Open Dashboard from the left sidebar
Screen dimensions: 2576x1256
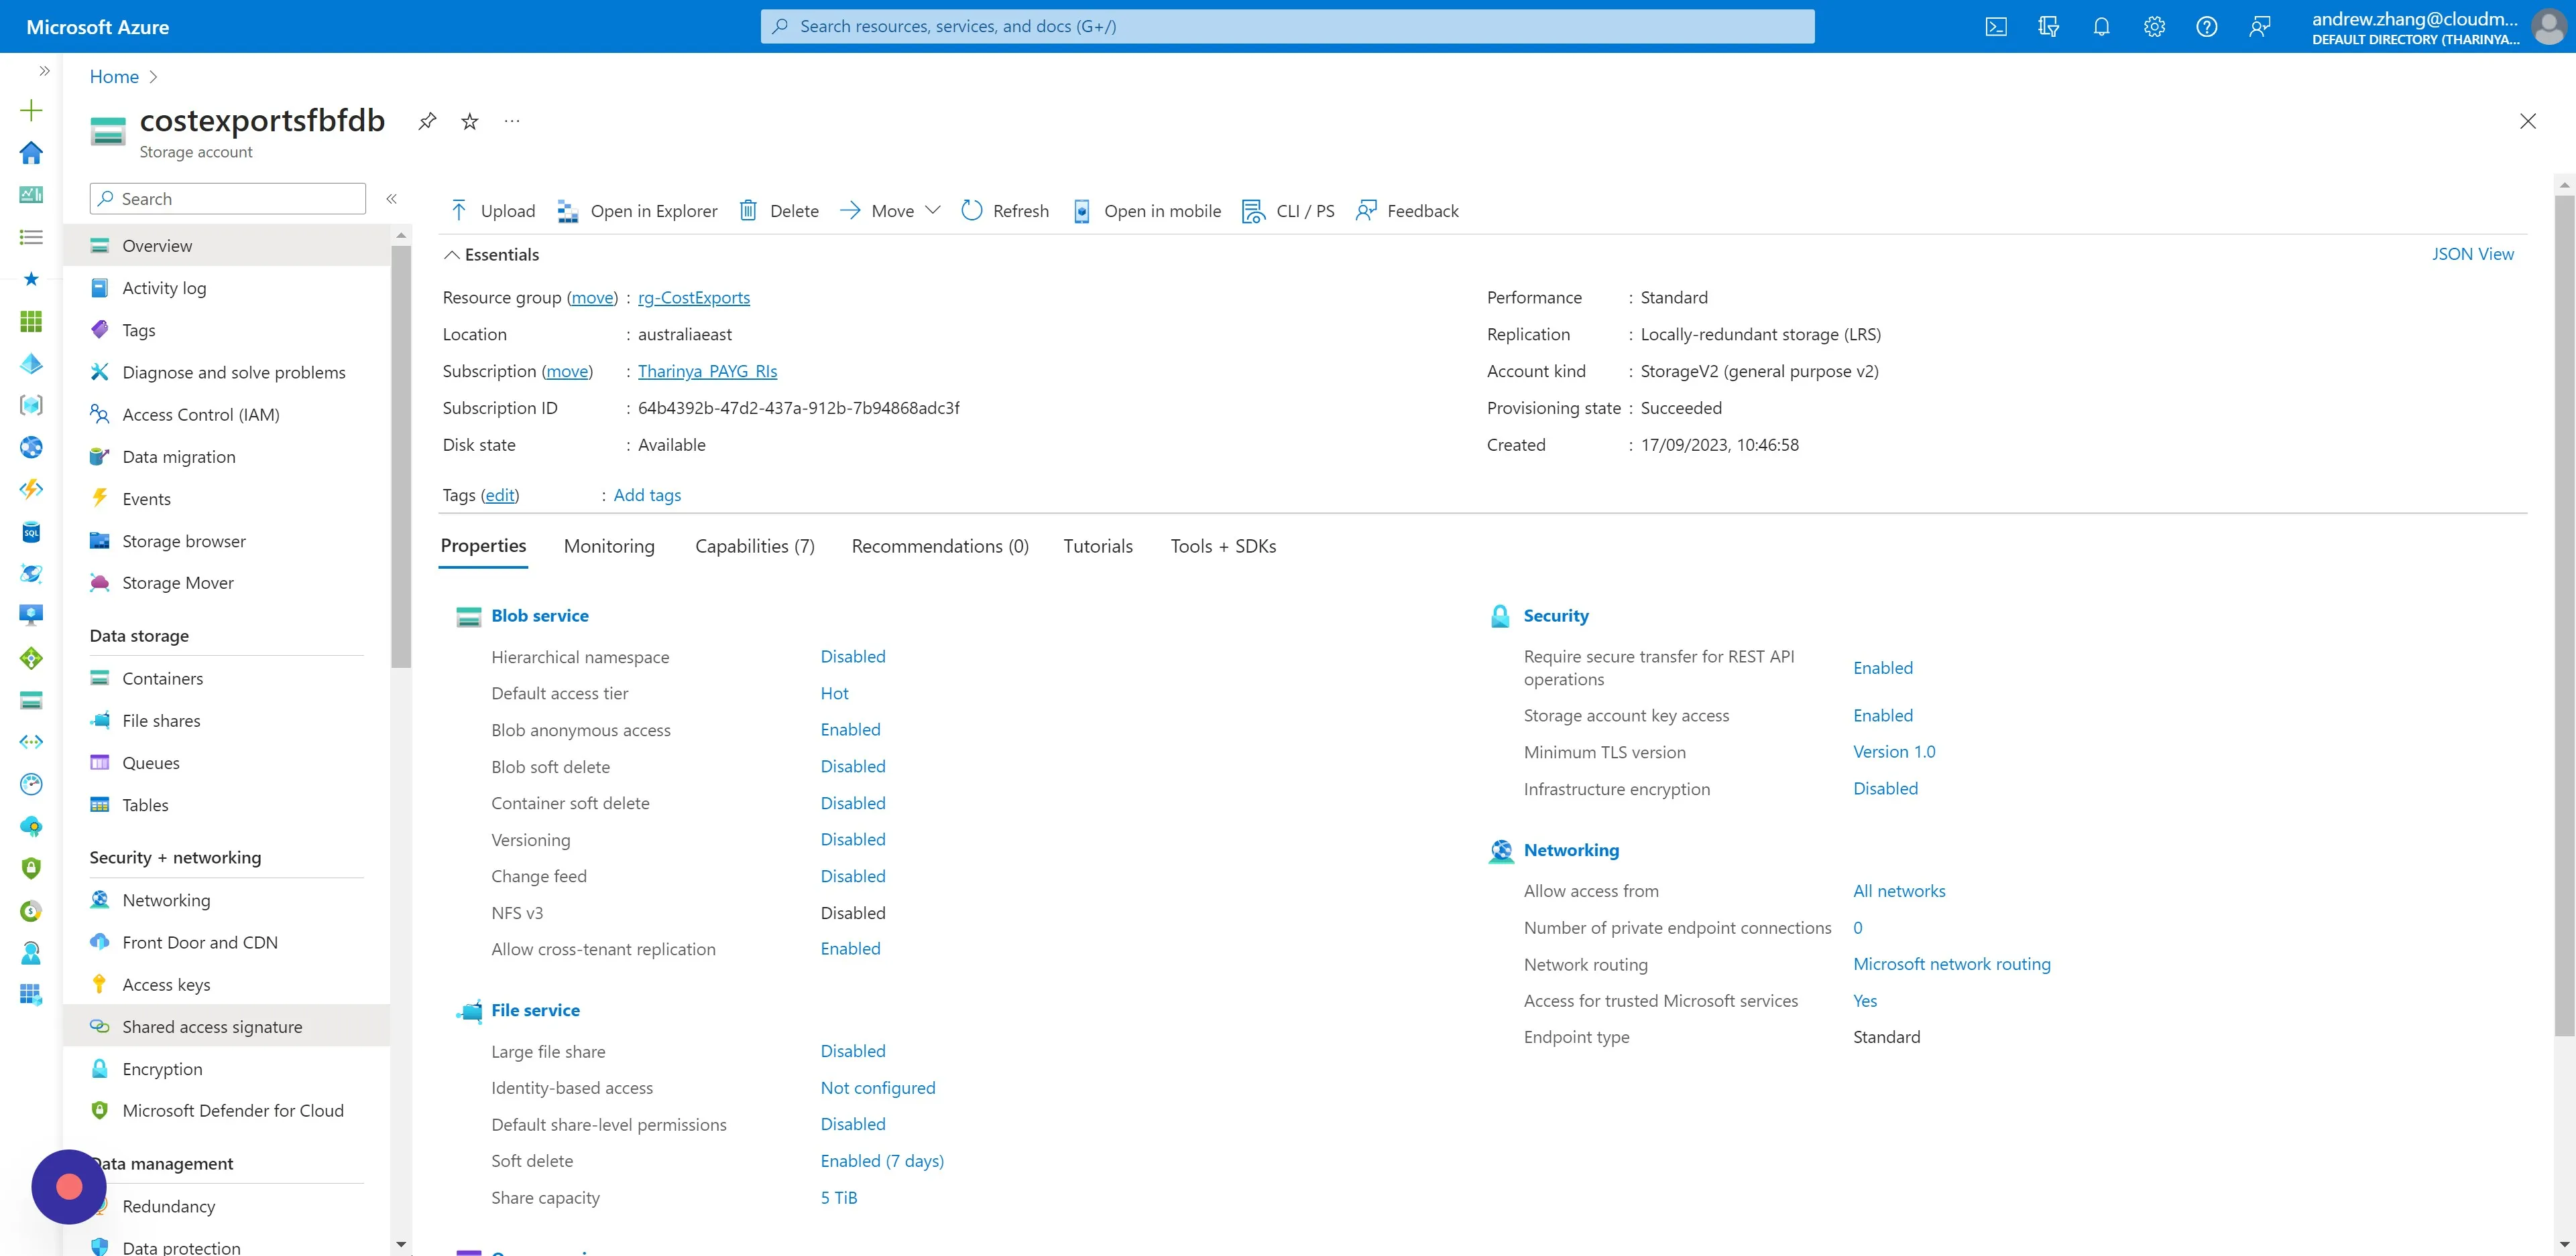pos(31,194)
